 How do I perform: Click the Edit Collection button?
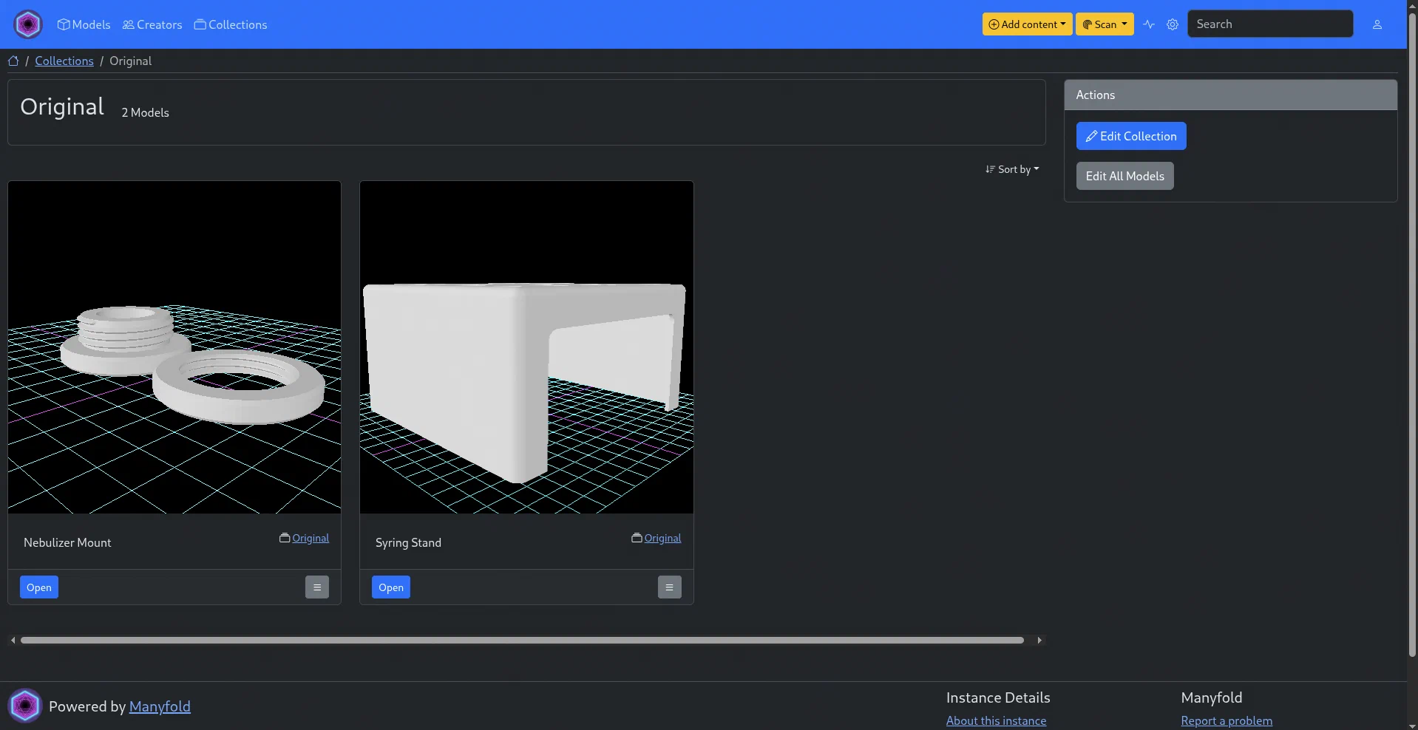click(x=1130, y=136)
